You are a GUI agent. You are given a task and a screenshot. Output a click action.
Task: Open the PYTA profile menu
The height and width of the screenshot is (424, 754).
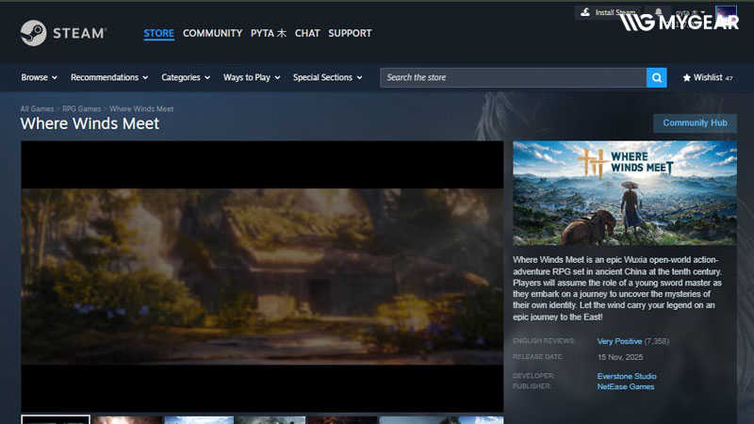[269, 33]
